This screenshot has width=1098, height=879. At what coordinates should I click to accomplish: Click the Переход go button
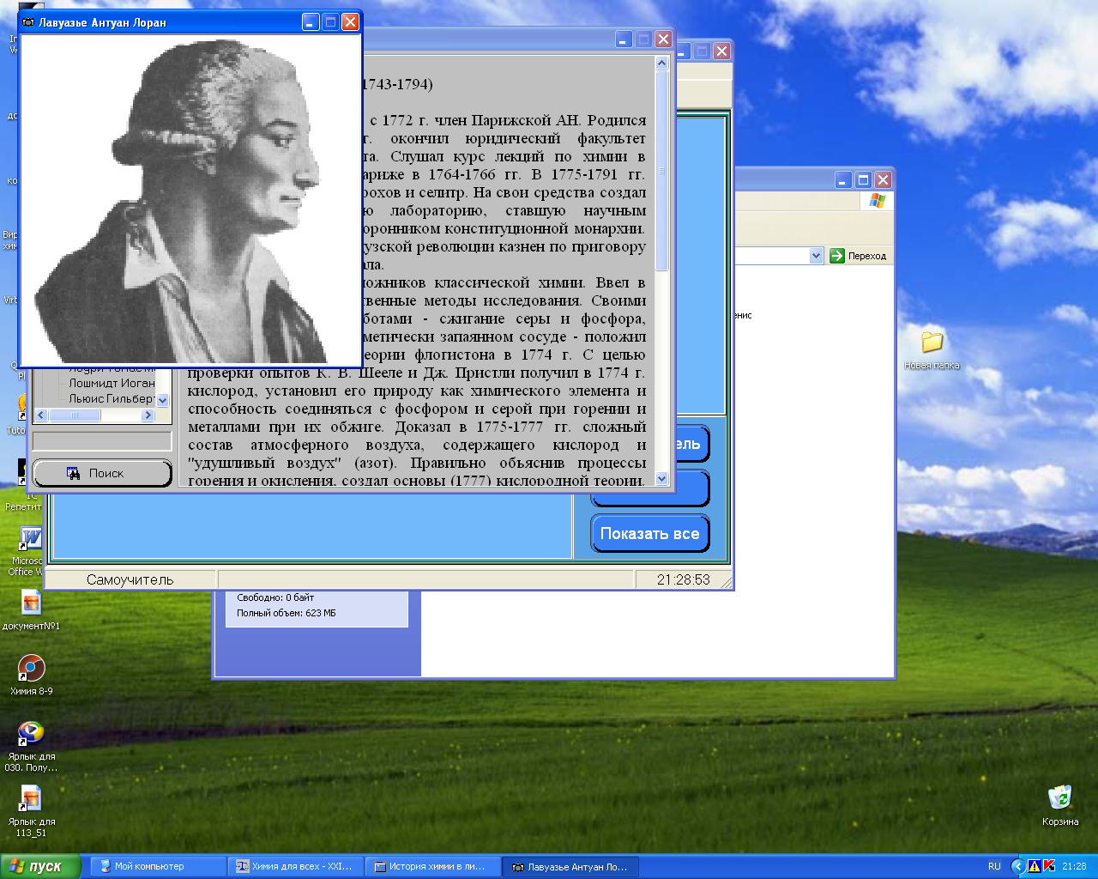[859, 256]
